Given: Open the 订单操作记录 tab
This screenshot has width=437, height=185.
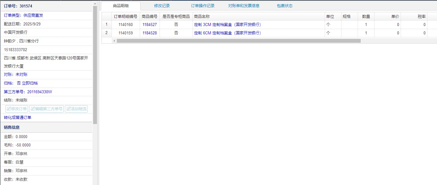Looking at the screenshot, I should (203, 6).
